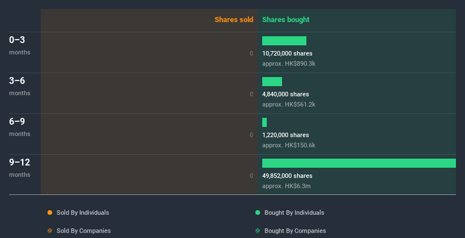The width and height of the screenshot is (465, 238).
Task: Click the orange Sold By Individuals legend dot
Action: pos(50,212)
